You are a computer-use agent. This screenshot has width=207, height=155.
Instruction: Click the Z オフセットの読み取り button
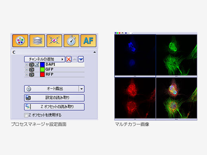[x=54, y=107]
